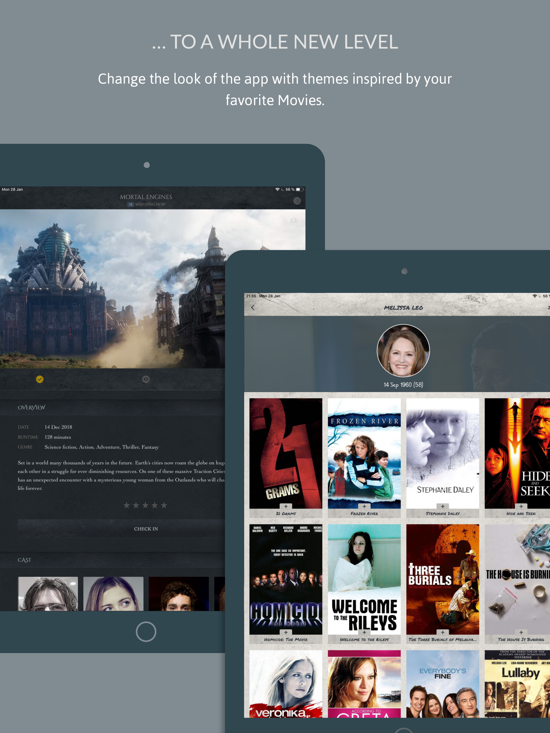
Task: Open the second cast member photo with purple hair
Action: click(x=113, y=593)
